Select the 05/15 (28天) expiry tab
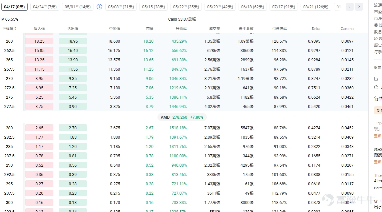 [153, 7]
